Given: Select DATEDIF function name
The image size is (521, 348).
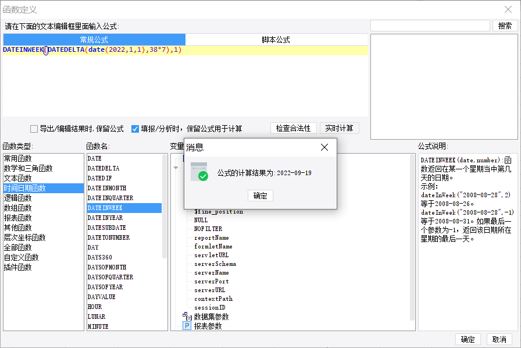Looking at the screenshot, I should [124, 178].
